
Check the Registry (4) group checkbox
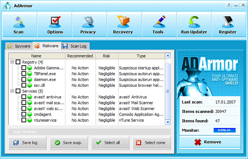(18, 62)
